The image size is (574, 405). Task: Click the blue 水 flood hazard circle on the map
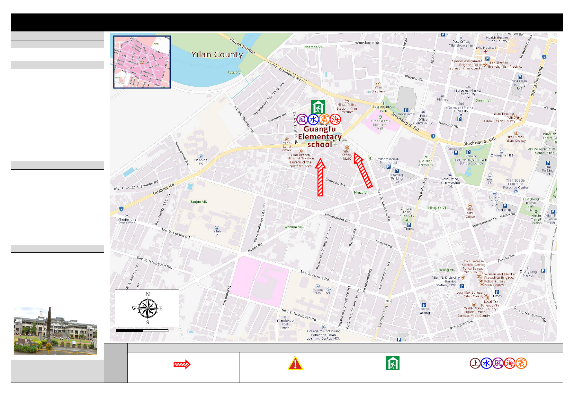(x=313, y=120)
